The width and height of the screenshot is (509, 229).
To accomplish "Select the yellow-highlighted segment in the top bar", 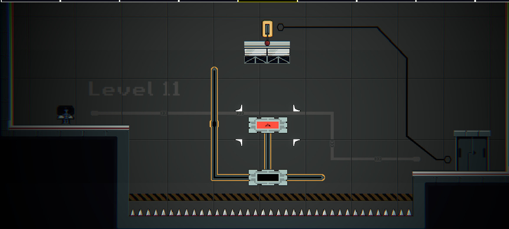I will coord(268,1).
